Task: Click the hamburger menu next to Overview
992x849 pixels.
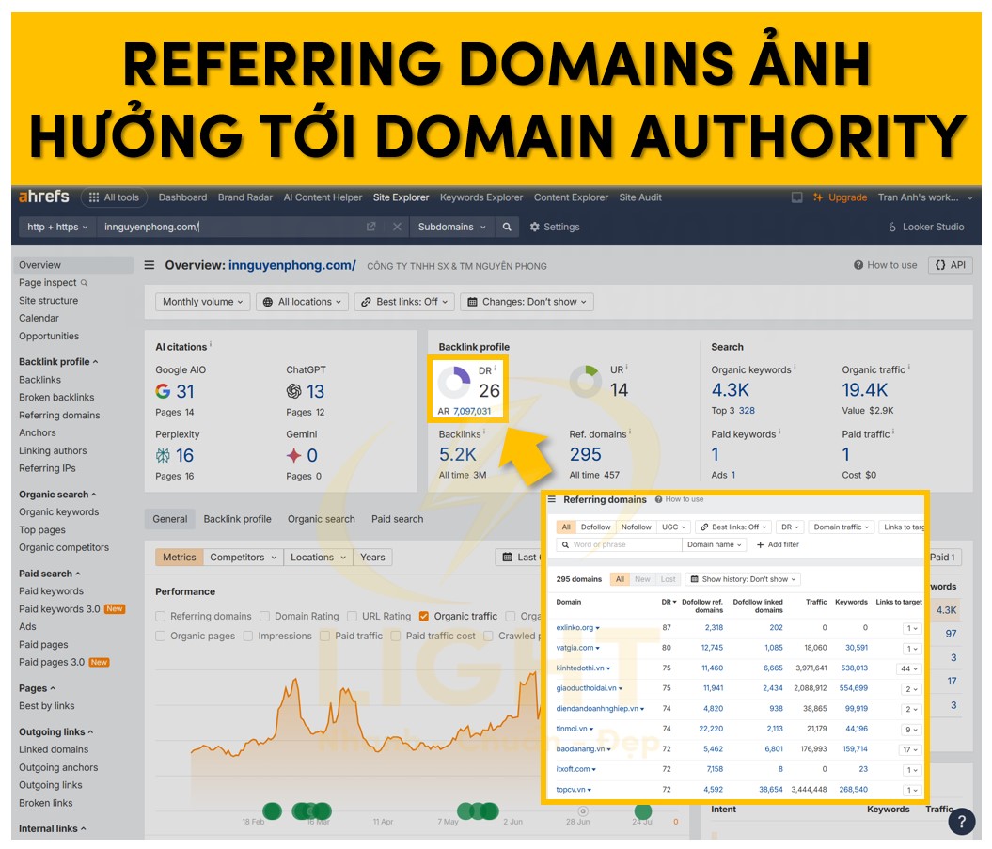Action: (150, 265)
